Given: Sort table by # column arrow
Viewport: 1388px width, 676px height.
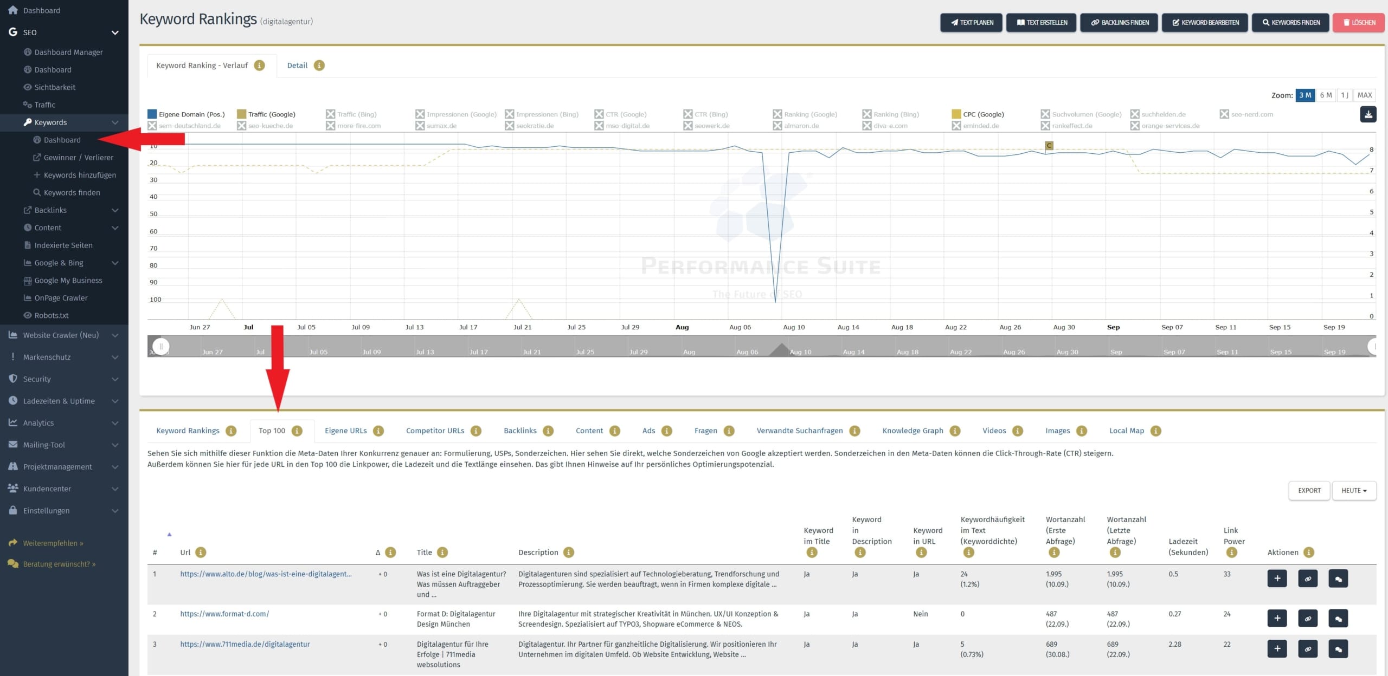Looking at the screenshot, I should click(x=169, y=535).
